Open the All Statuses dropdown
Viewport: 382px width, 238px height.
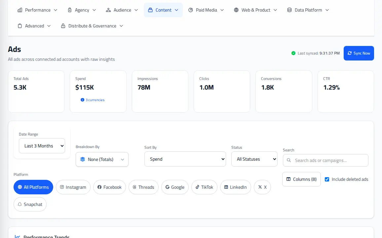254,159
